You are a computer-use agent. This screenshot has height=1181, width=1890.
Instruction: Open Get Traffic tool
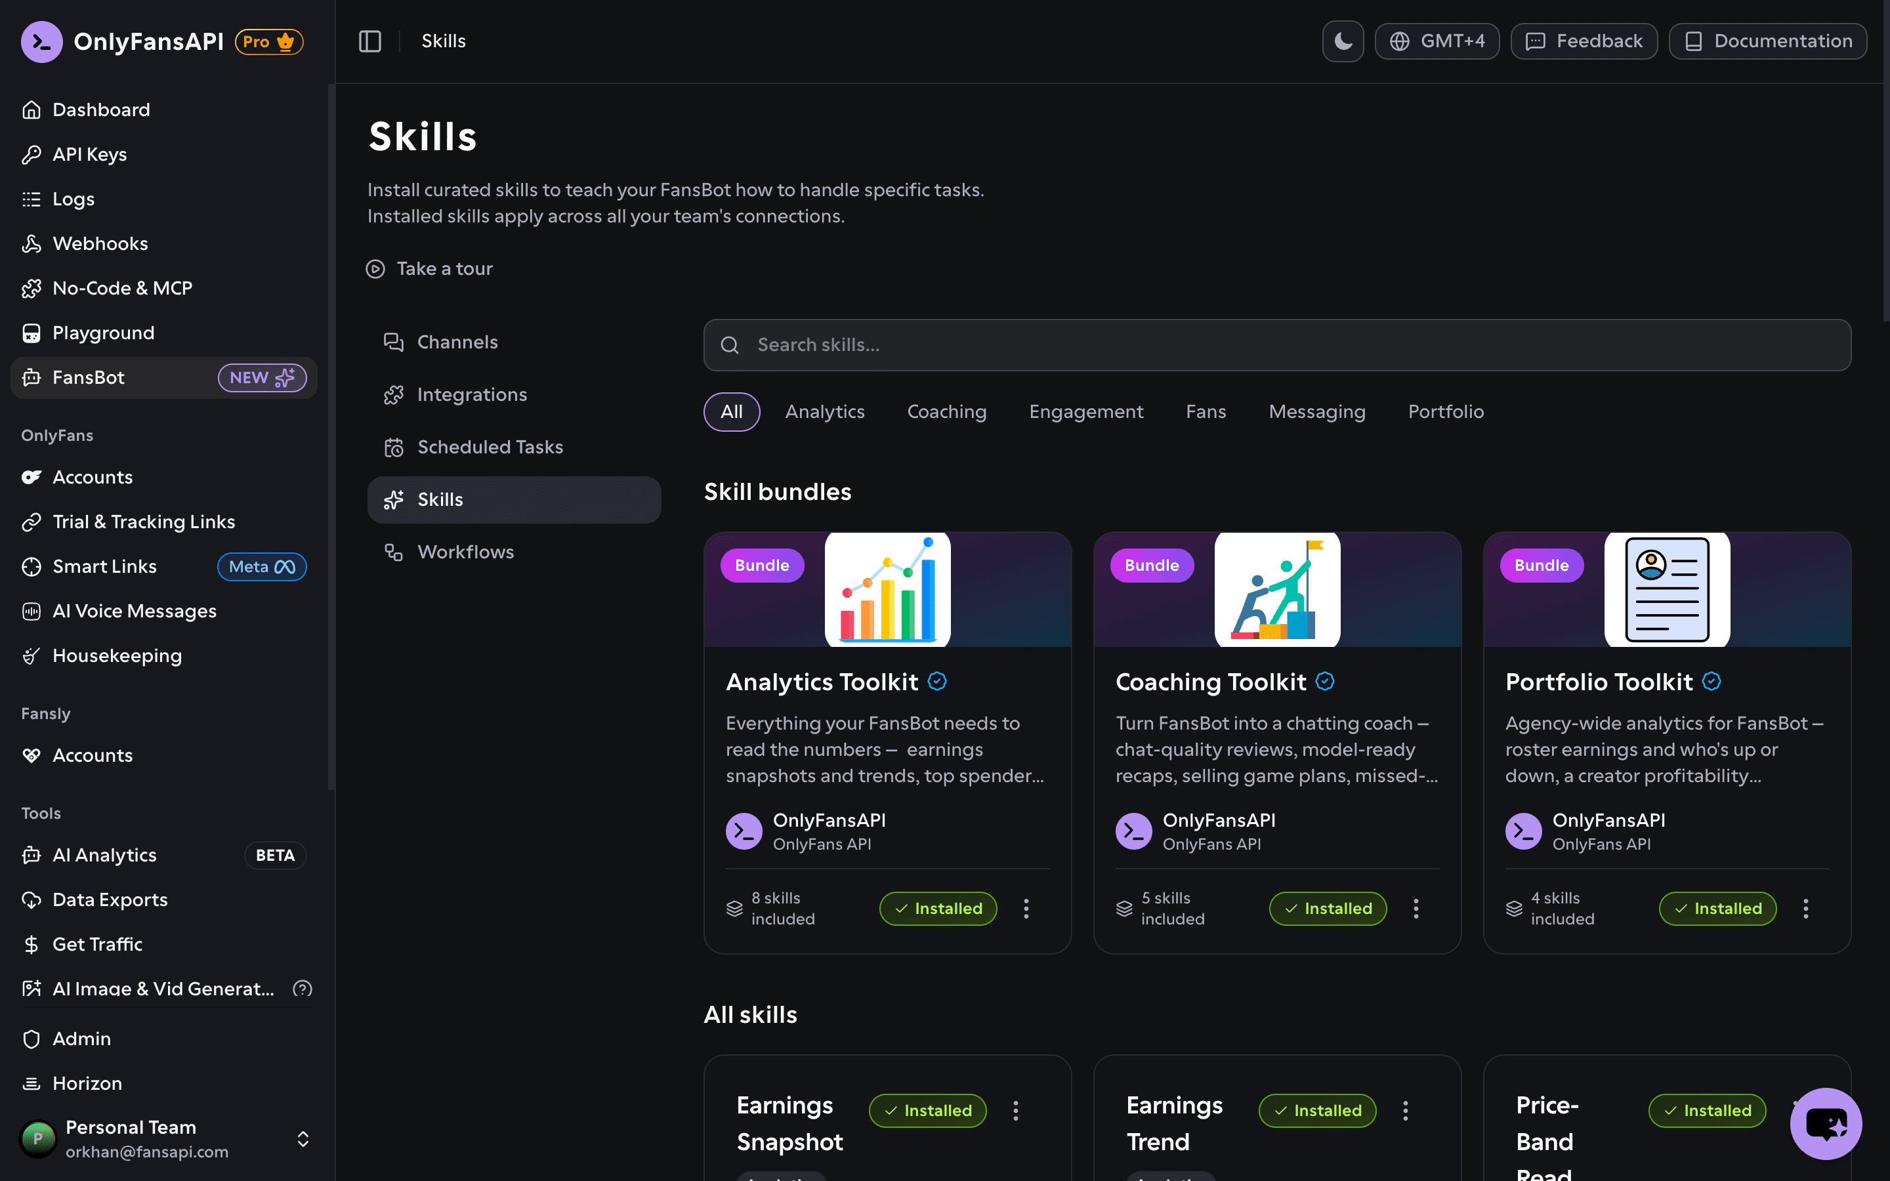click(x=164, y=944)
